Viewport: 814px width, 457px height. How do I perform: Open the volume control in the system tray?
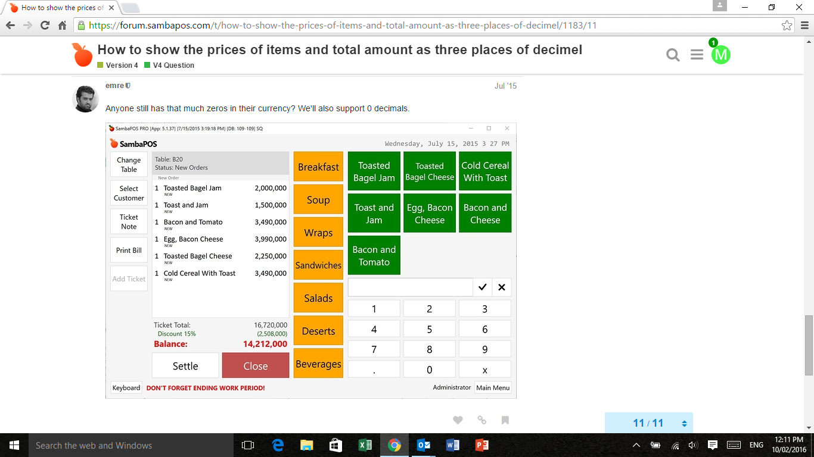tap(692, 445)
